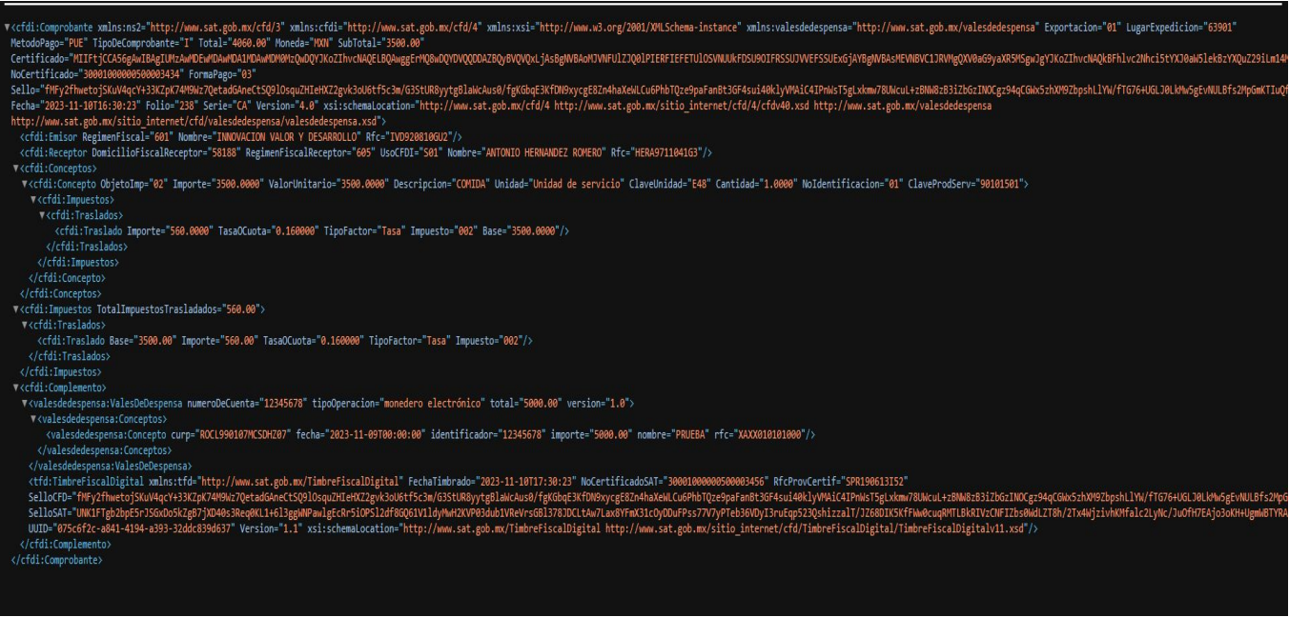
Task: Collapse cfdi:Traslados nested inside cfdi:Concepto
Action: [x=42, y=214]
